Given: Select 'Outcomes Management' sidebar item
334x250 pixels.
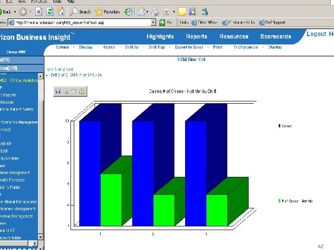Looking at the screenshot, I should click(x=18, y=209).
